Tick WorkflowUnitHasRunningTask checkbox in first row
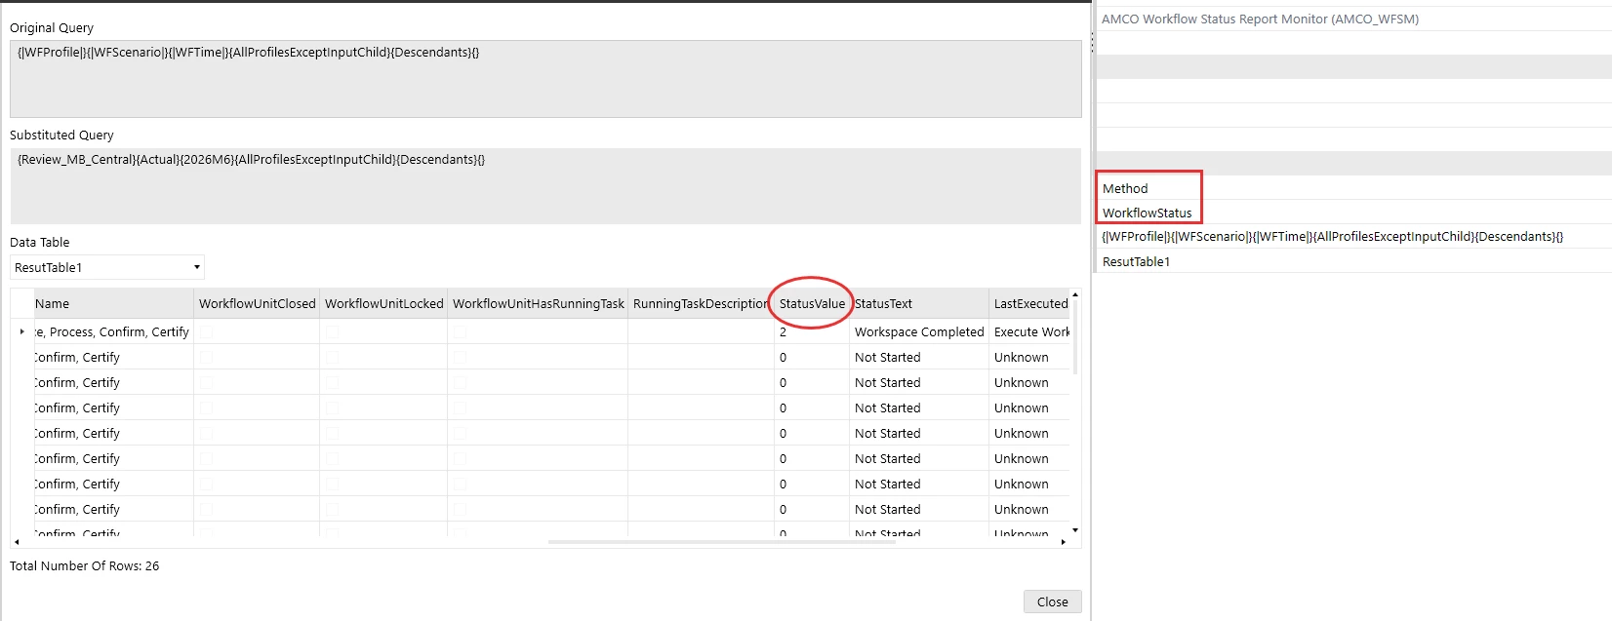 coord(460,331)
